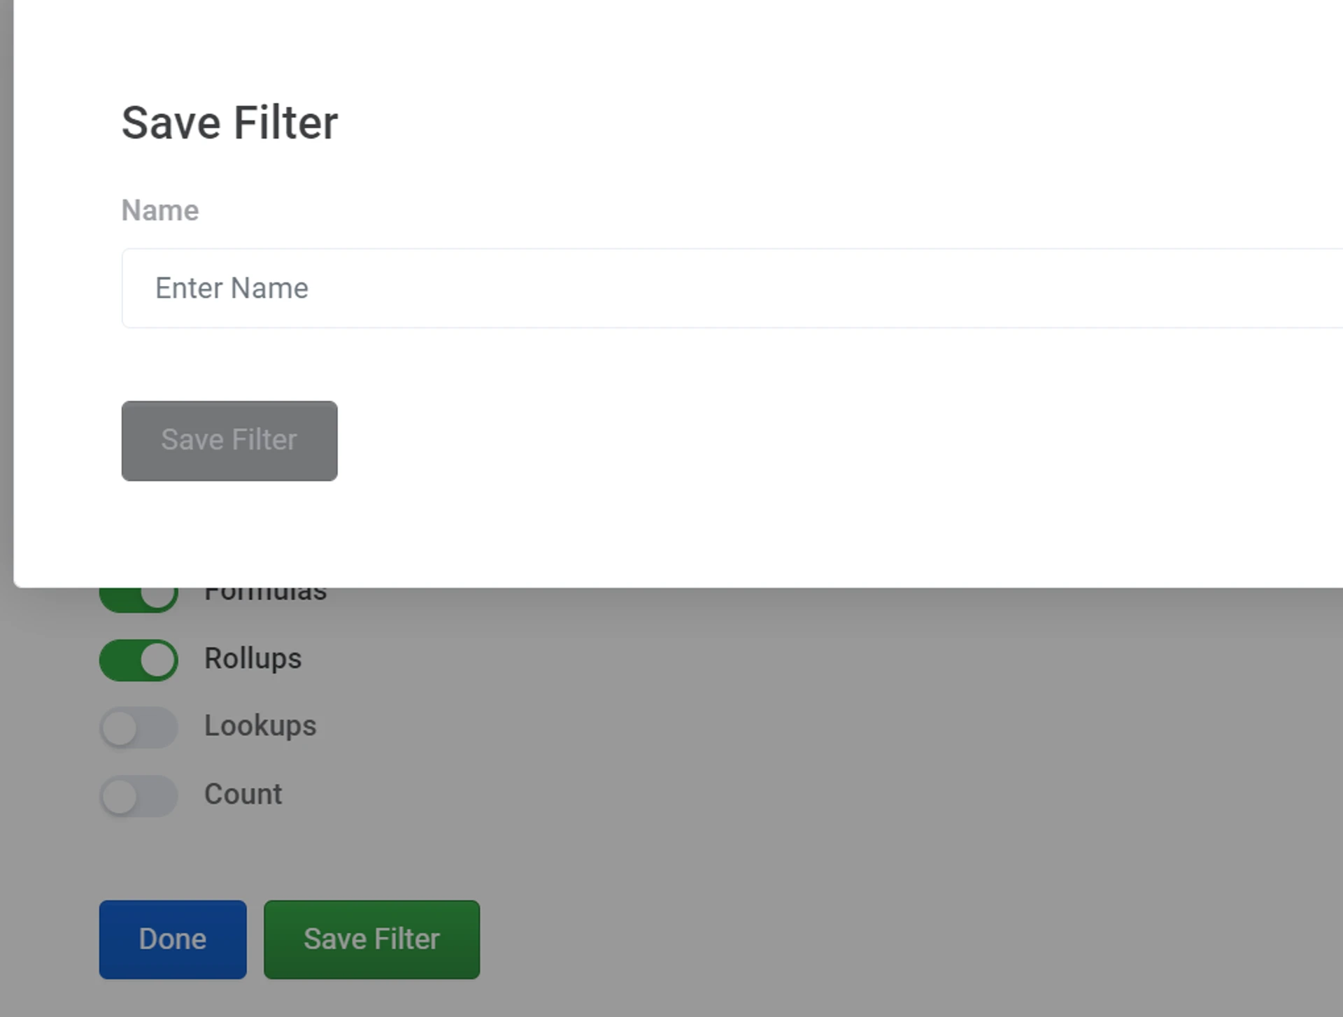Image resolution: width=1343 pixels, height=1017 pixels.
Task: Enable the Lookups toggle switch
Action: 138,727
